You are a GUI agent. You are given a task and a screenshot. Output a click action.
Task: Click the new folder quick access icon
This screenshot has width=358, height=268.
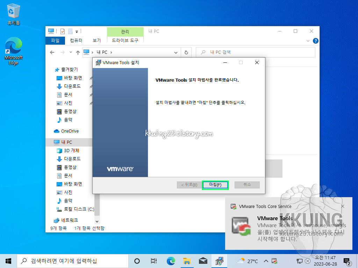click(x=70, y=31)
